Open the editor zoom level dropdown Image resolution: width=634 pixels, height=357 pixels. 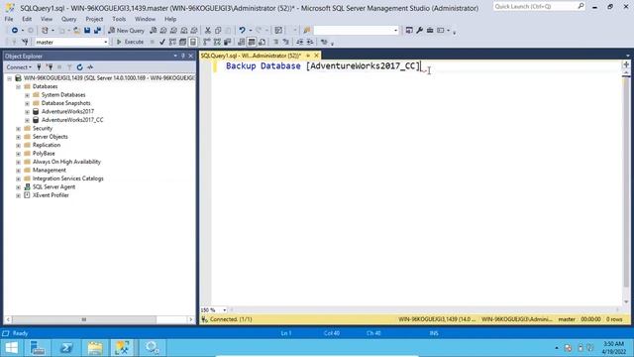click(x=225, y=310)
